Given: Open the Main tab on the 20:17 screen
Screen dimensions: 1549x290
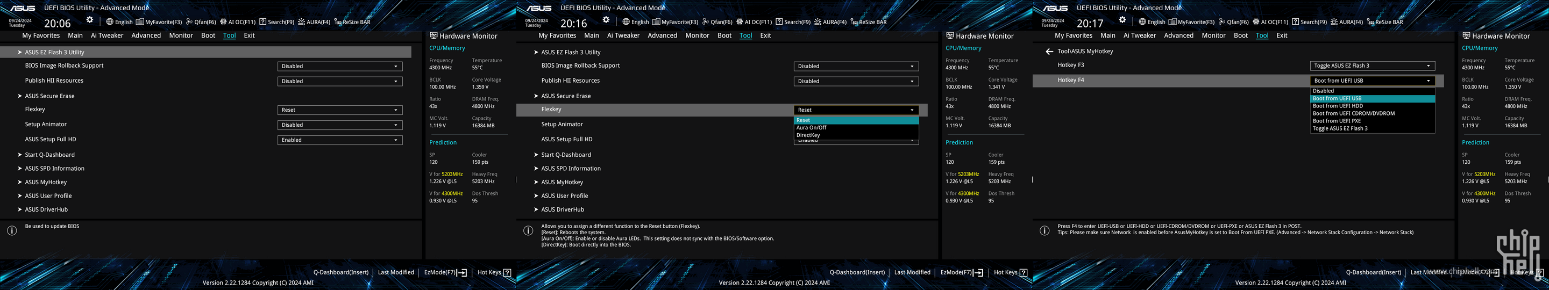Looking at the screenshot, I should [1107, 35].
